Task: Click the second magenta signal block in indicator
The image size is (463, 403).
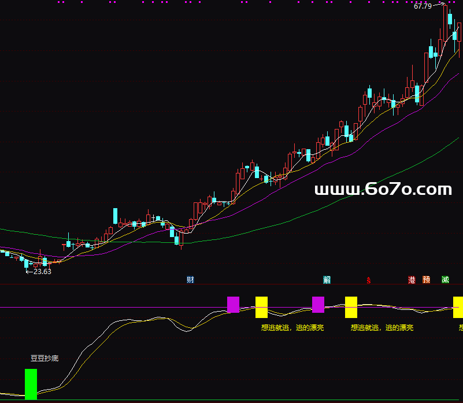Action: click(318, 305)
